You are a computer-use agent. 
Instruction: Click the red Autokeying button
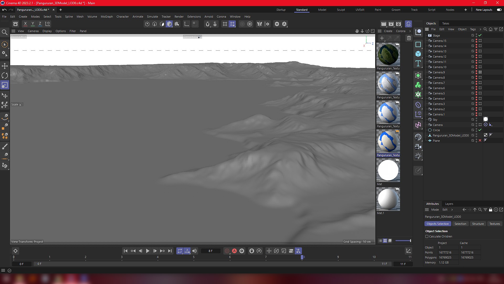(x=234, y=251)
